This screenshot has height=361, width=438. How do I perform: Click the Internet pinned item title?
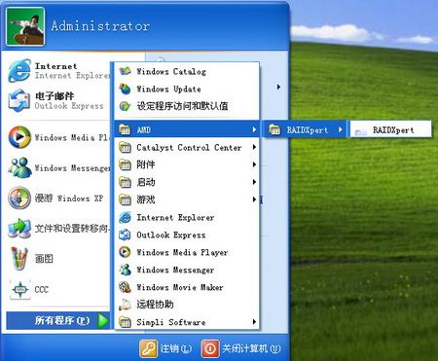coord(56,66)
